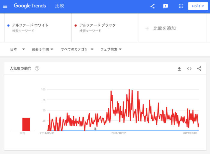Viewport: 210px width, 154px height.
Task: Click the 比較 header label
Action: [60, 6]
